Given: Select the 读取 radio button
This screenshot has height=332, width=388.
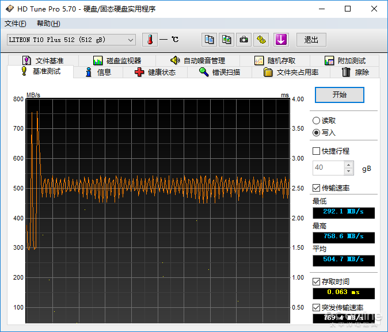Looking at the screenshot, I should click(316, 121).
